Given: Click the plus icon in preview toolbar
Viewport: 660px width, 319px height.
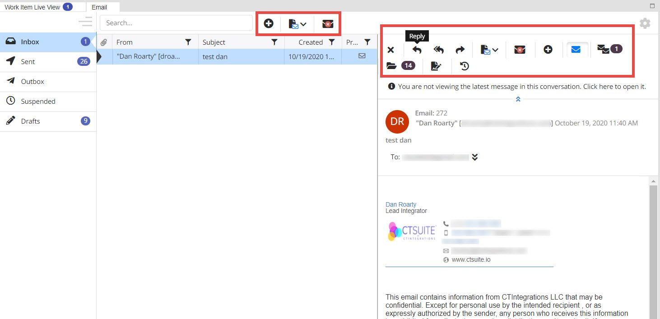Looking at the screenshot, I should [x=548, y=50].
